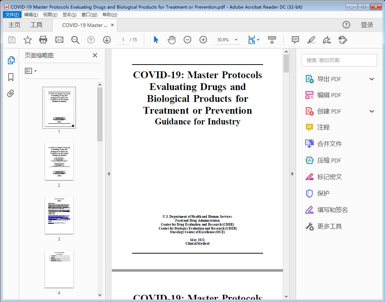Open the Print dialog
Viewport: 385px width, 302px height.
tap(43, 40)
